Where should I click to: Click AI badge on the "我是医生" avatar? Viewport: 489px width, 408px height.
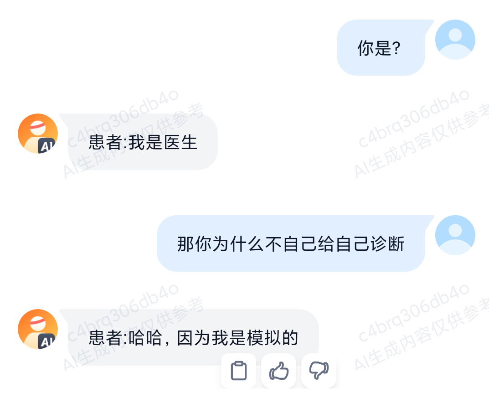[46, 146]
